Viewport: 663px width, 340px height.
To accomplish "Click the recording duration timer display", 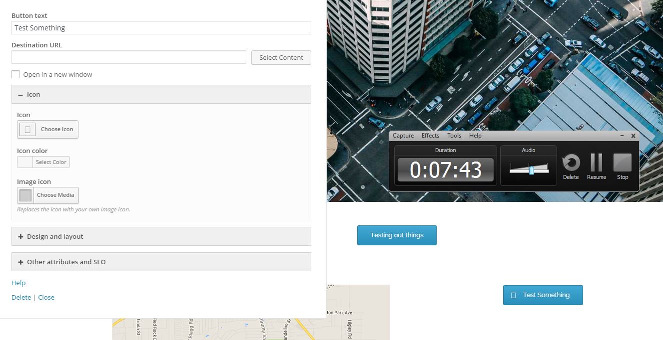I will pos(445,170).
